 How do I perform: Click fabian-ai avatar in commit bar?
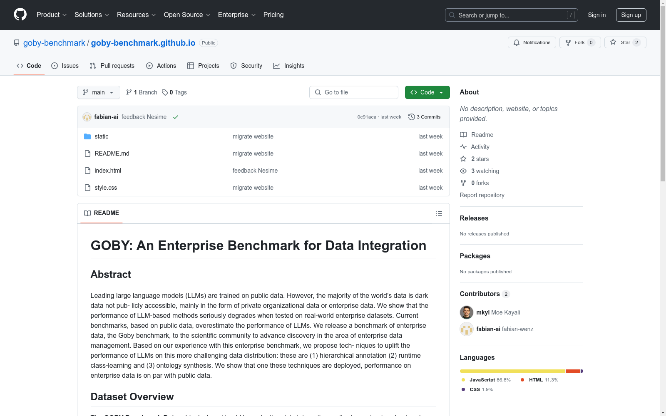click(87, 117)
